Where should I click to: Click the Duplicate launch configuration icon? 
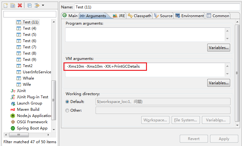click(13, 6)
